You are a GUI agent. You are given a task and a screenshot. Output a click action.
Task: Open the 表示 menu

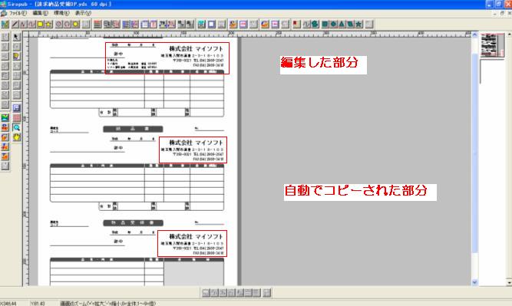pyautogui.click(x=83, y=13)
